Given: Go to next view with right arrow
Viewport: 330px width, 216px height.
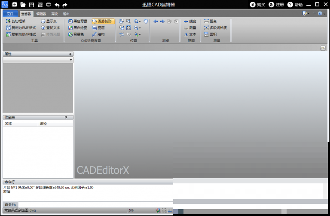Looking at the screenshot, I should click(x=162, y=21).
